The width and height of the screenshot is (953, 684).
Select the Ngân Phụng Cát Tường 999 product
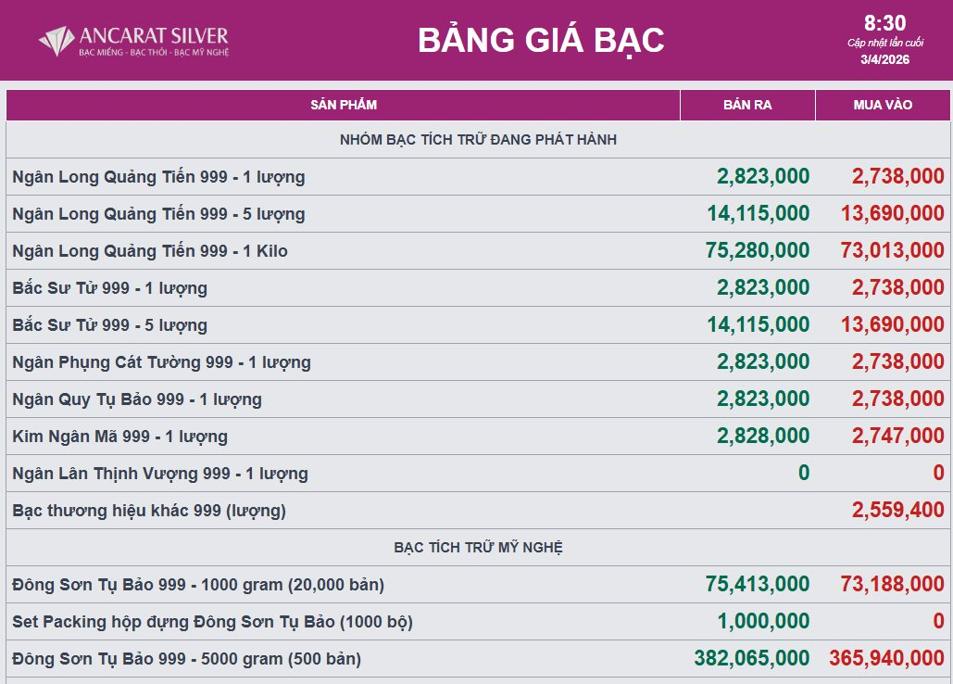pyautogui.click(x=162, y=362)
